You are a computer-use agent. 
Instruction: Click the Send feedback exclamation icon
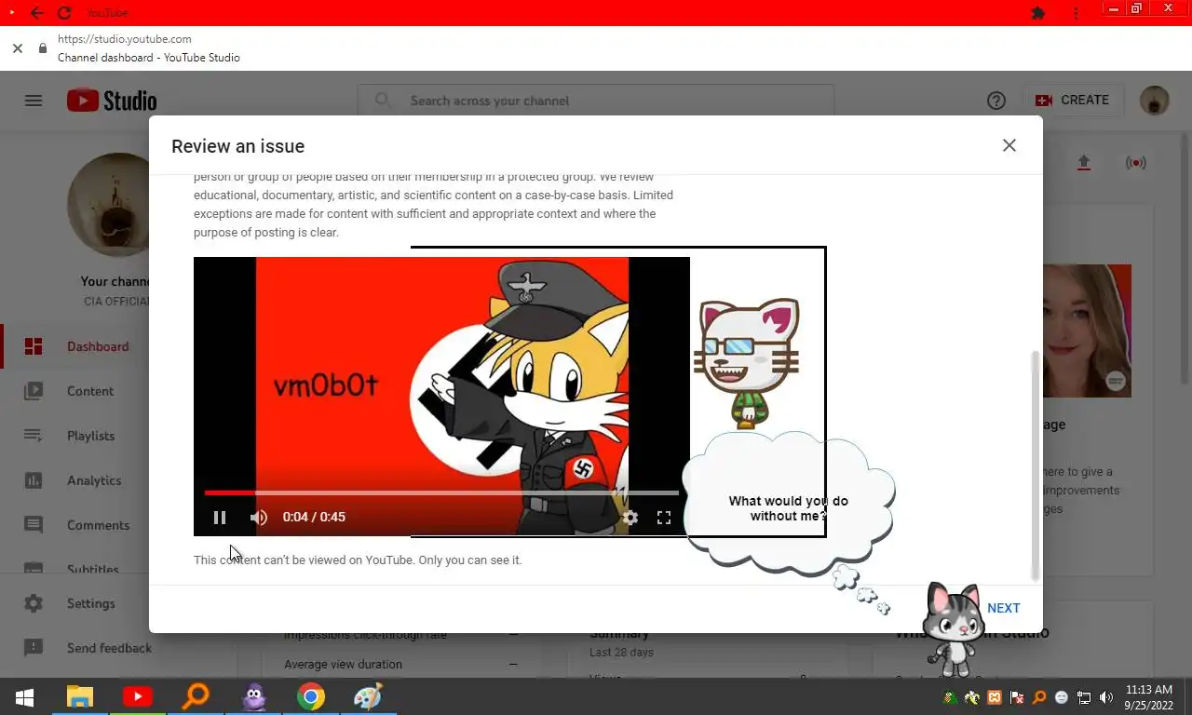coord(34,648)
